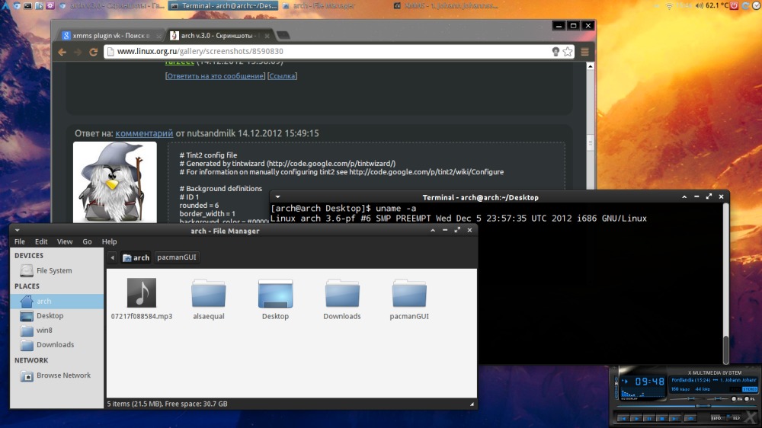Screen dimensions: 762x428
Task: Click the XMMS previous track button
Action: coord(623,418)
